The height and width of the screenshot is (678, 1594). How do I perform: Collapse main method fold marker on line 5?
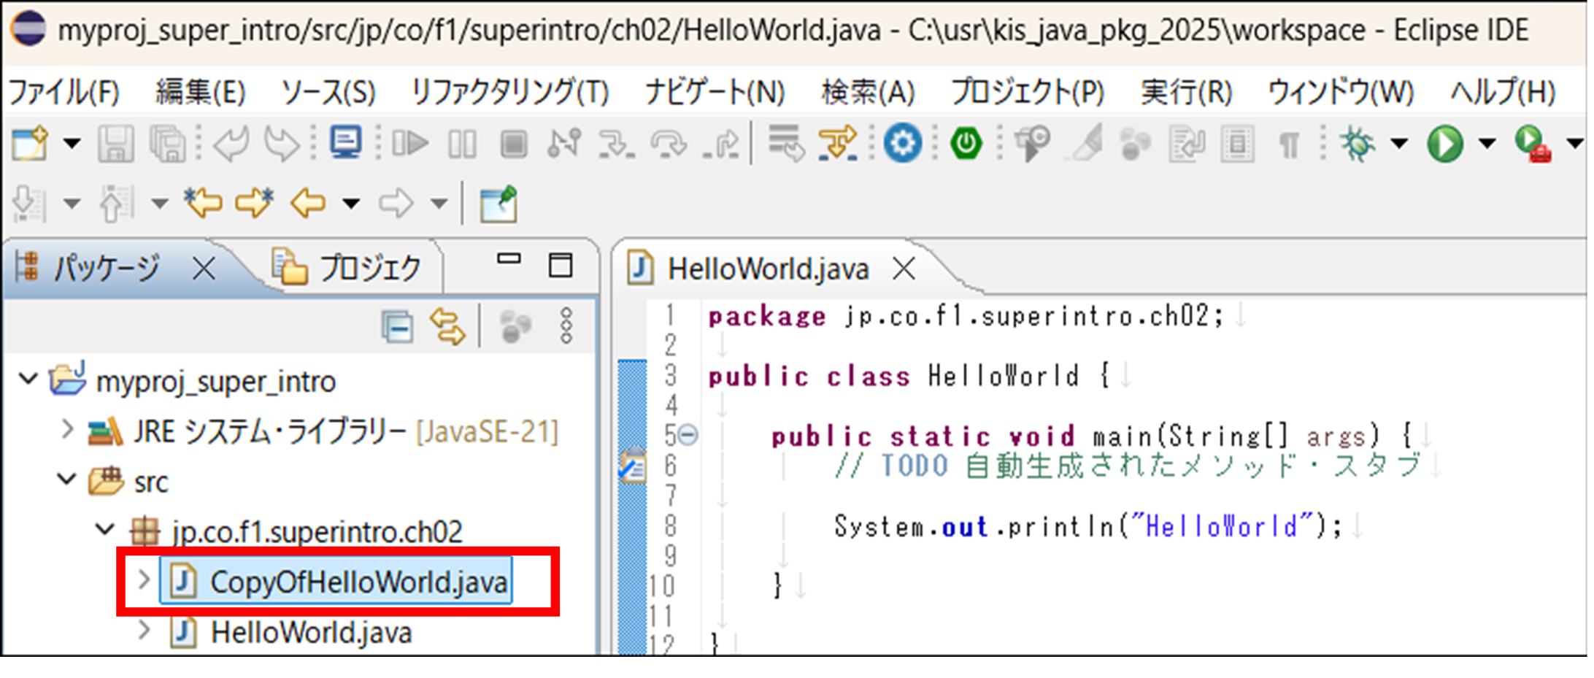tap(688, 436)
